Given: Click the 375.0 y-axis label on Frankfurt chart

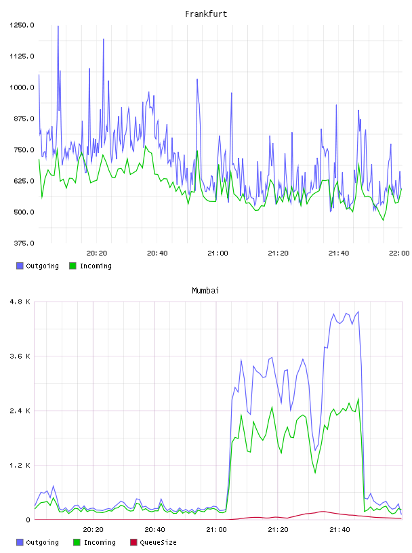Looking at the screenshot, I should point(24,243).
